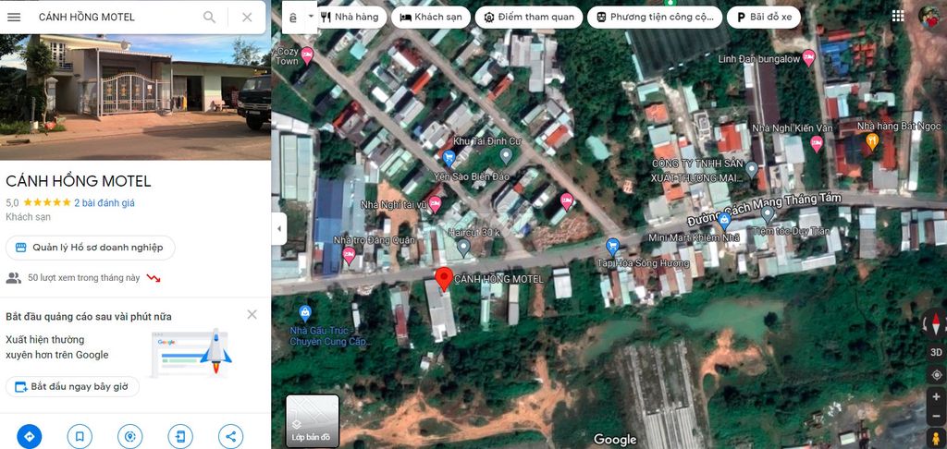The width and height of the screenshot is (947, 449).
Task: Click the my location button
Action: (x=936, y=375)
